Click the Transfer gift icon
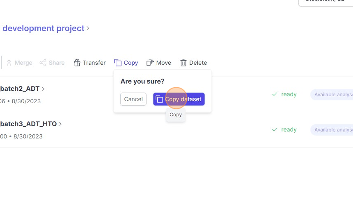This screenshot has height=197, width=353. 77,63
